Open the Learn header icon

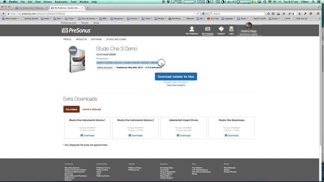(231, 30)
